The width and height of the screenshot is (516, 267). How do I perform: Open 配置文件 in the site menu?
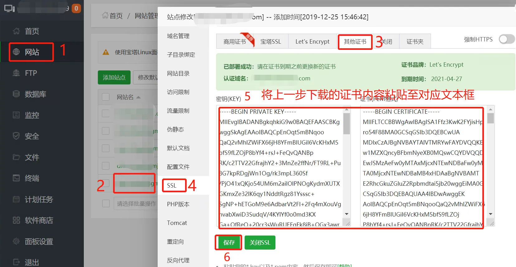click(x=178, y=167)
